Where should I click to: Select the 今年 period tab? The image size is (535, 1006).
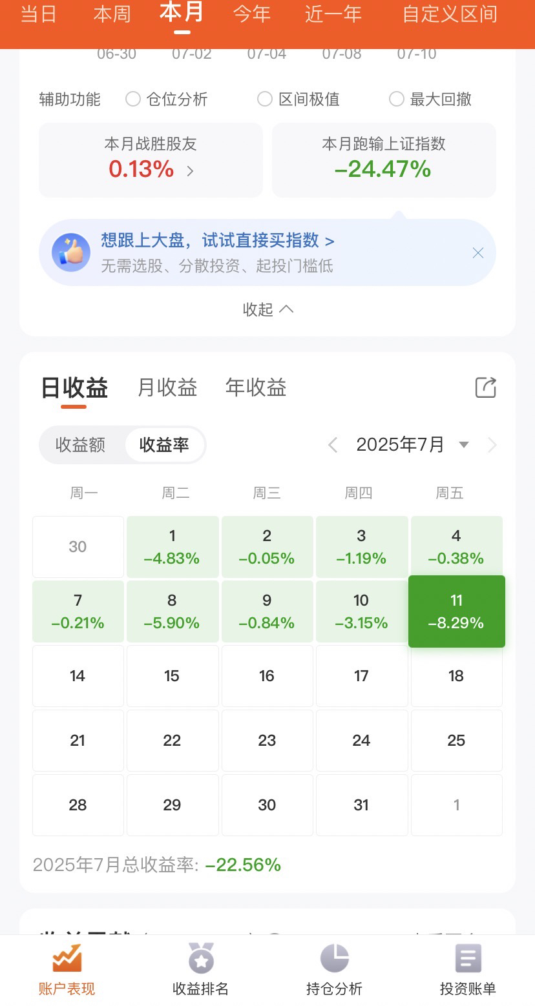[x=251, y=14]
